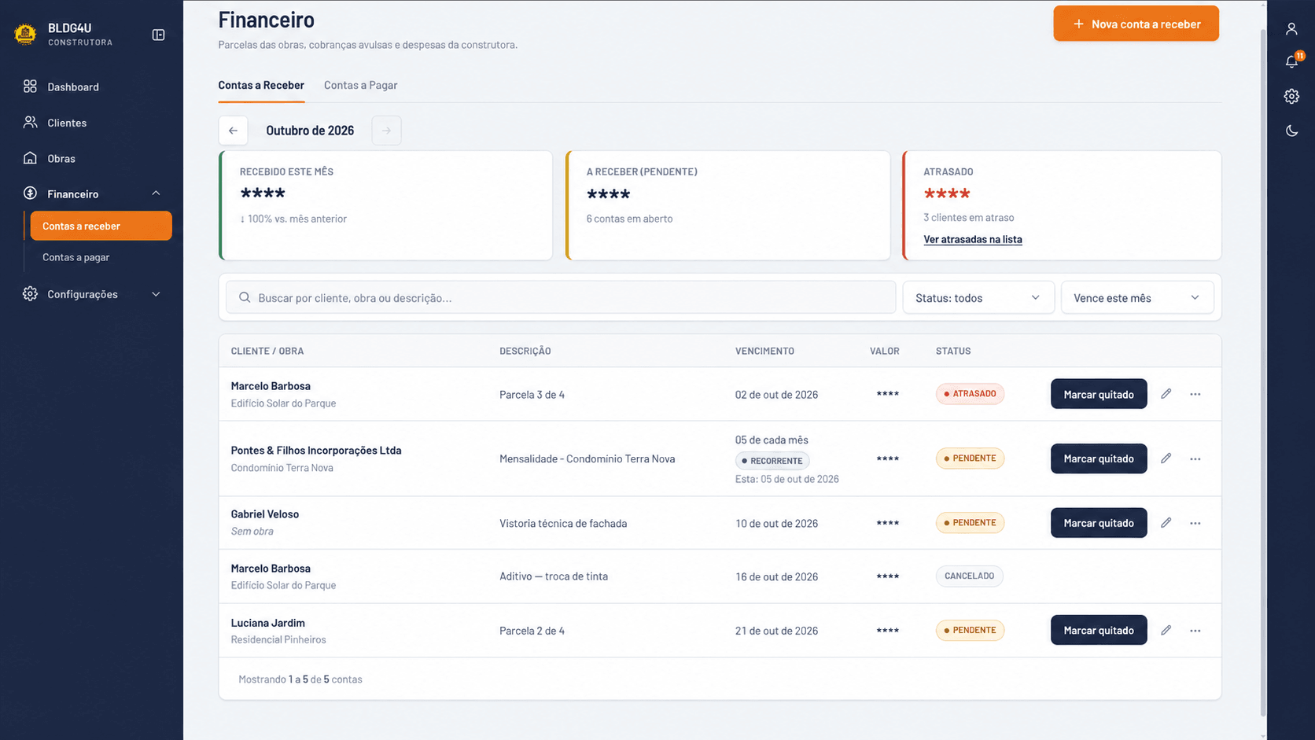Screen dimensions: 1315x740
Task: Mark Gabriel Veloso vistoria as quitado
Action: click(1099, 523)
